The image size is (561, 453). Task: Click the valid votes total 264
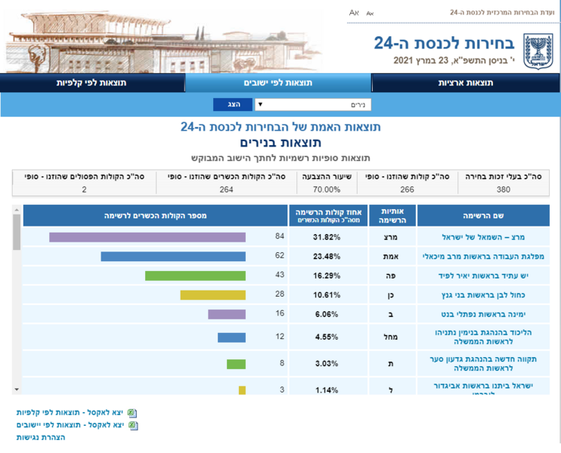coord(227,190)
